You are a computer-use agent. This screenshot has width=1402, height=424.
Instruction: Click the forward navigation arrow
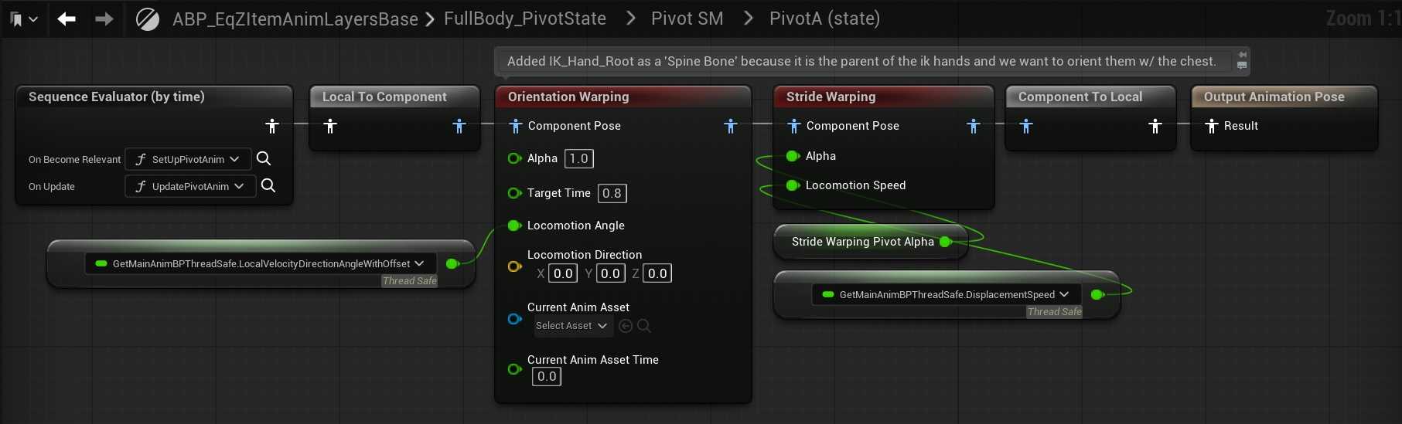click(104, 19)
